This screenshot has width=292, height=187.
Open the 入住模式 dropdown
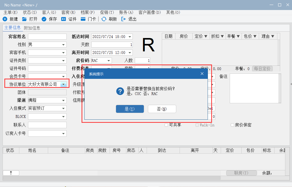click(64, 108)
